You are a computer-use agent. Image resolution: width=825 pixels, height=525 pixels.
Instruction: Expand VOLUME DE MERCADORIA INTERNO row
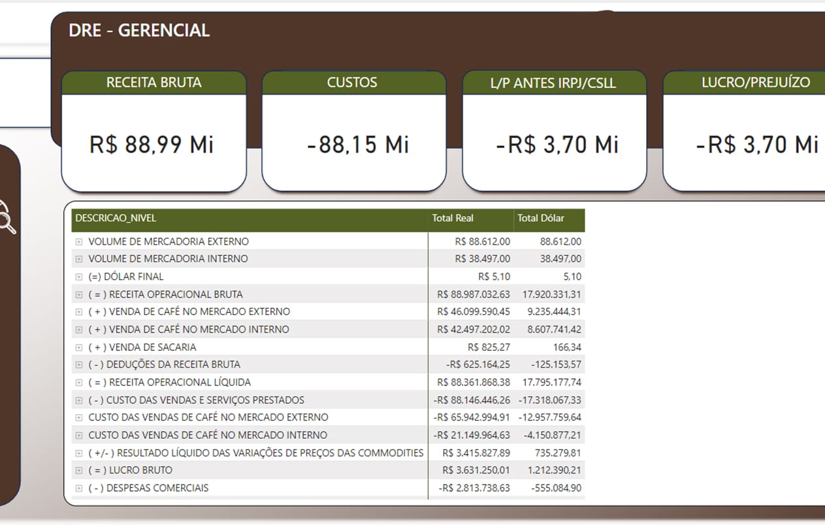pyautogui.click(x=79, y=259)
